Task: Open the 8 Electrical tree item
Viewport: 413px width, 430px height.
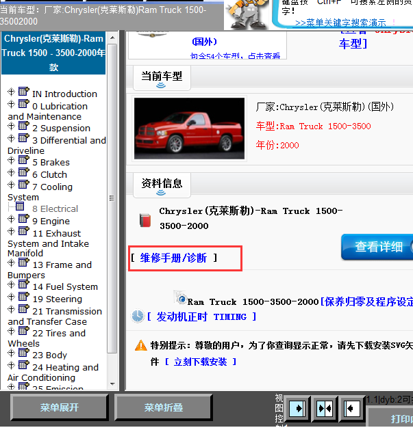Action: (55, 209)
